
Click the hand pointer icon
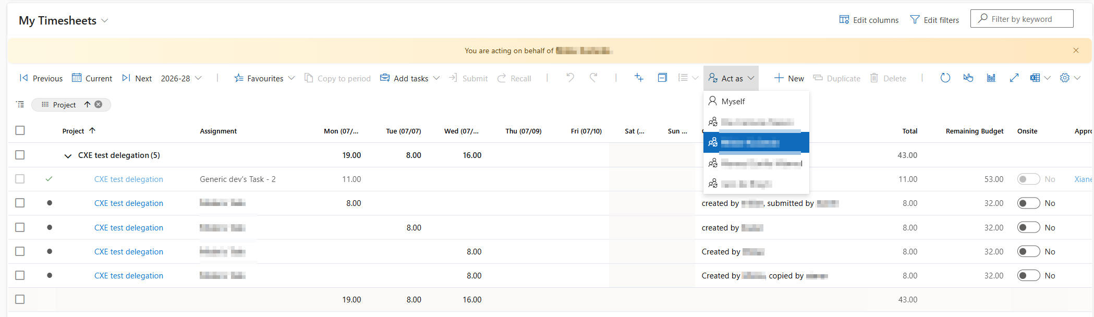tap(968, 78)
